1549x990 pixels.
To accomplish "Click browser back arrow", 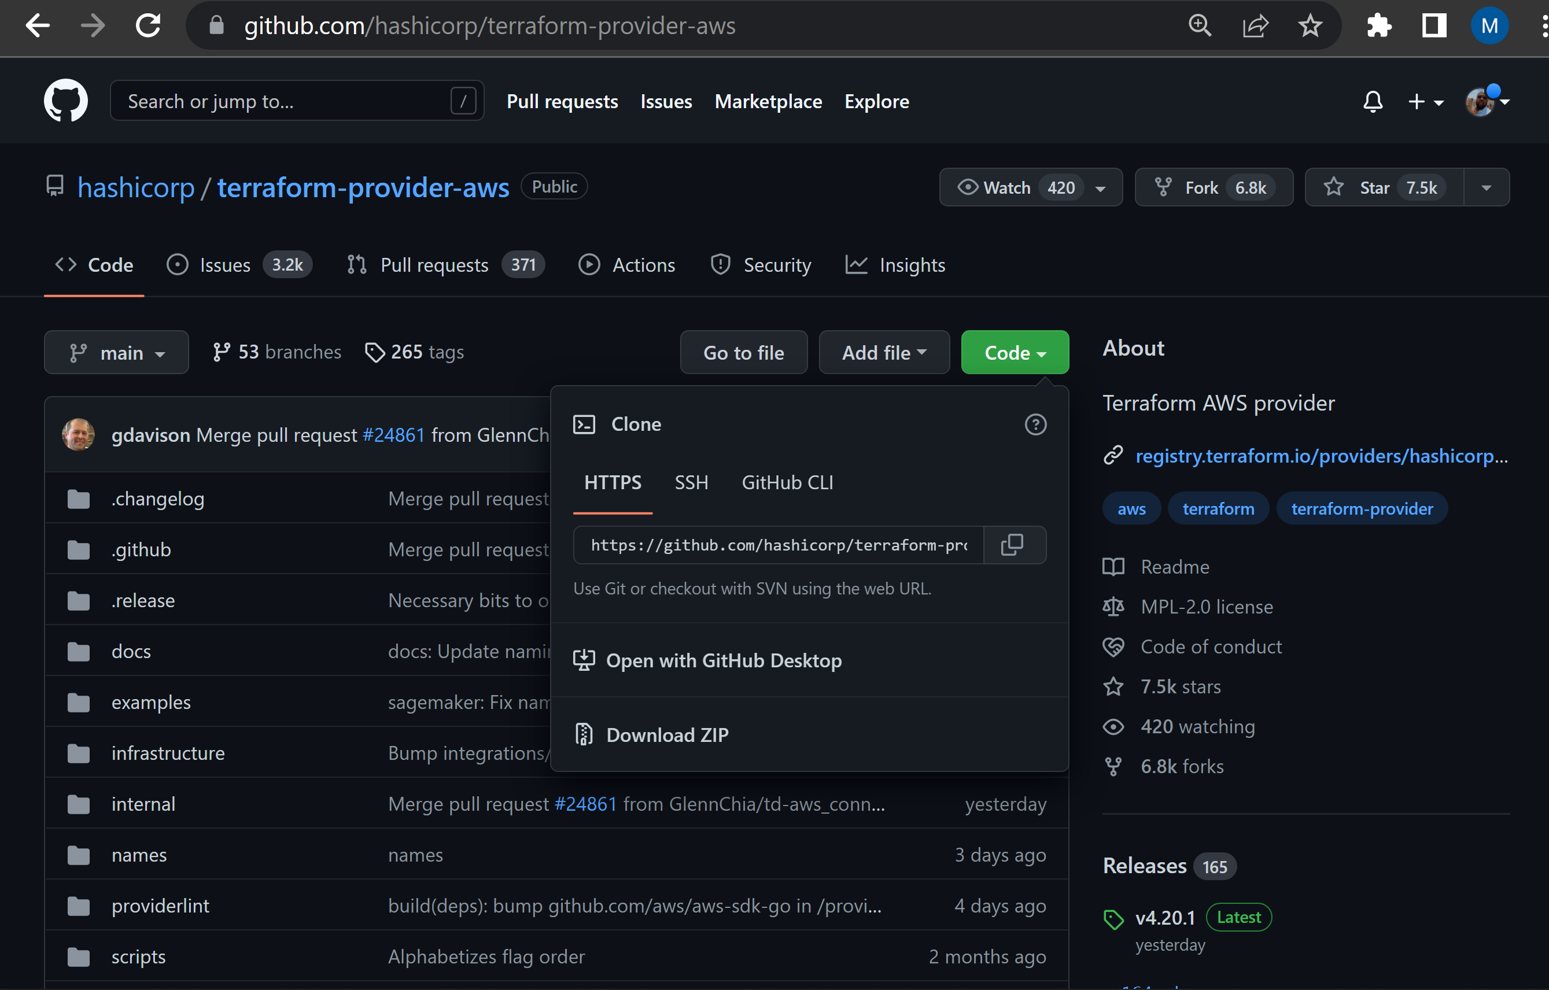I will tap(38, 25).
